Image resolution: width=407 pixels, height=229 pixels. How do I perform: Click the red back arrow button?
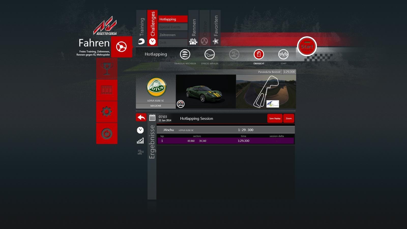pos(141,117)
